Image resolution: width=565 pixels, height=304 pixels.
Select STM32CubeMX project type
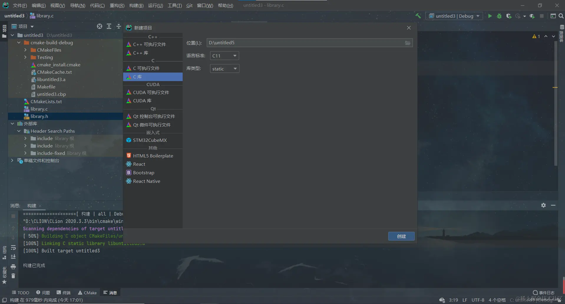tap(153, 140)
